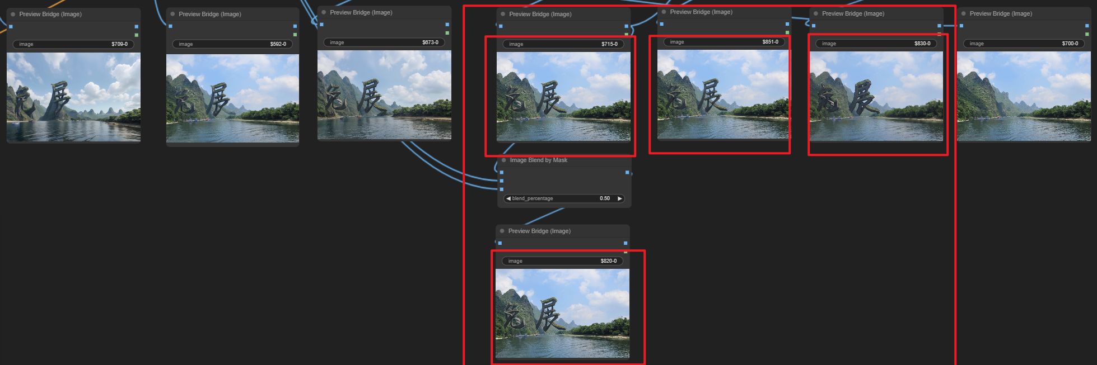This screenshot has width=1097, height=365.
Task: Click the preview thumbnail in the $851-0 node
Action: pos(723,94)
